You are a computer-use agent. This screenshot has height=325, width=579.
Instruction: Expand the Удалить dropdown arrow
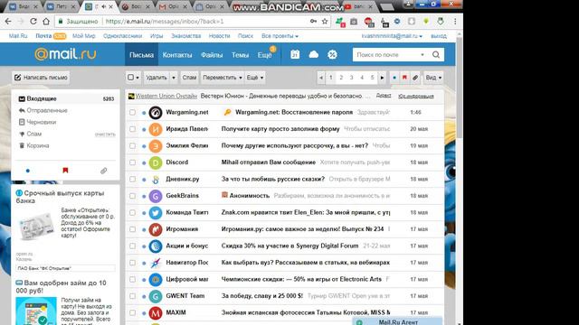(x=174, y=78)
